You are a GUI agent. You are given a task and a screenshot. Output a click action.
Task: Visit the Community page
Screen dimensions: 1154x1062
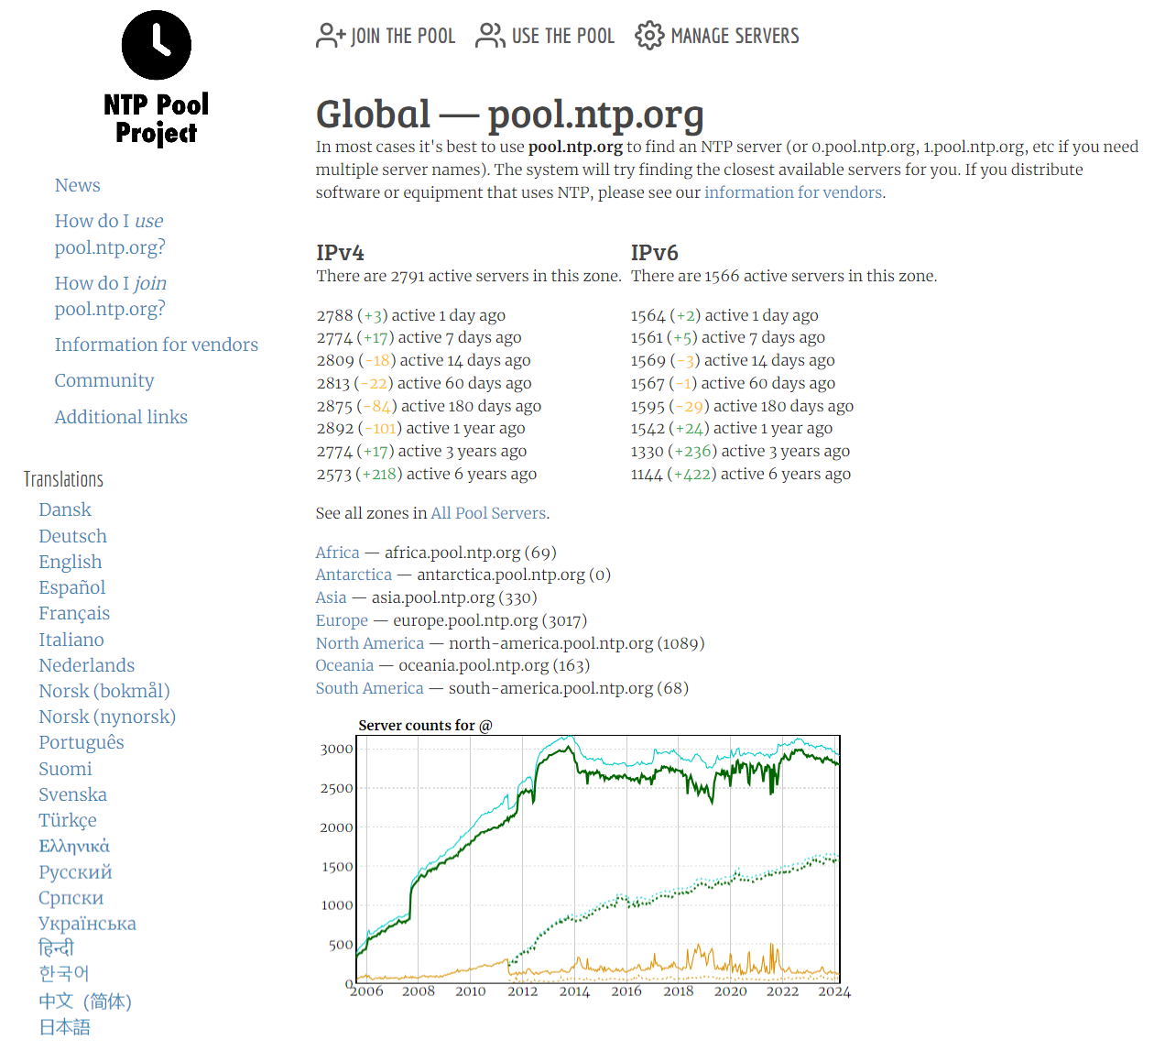coord(104,380)
